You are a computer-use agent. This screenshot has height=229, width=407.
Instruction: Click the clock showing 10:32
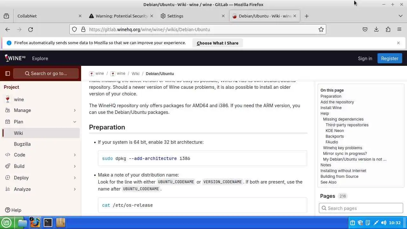(395, 223)
